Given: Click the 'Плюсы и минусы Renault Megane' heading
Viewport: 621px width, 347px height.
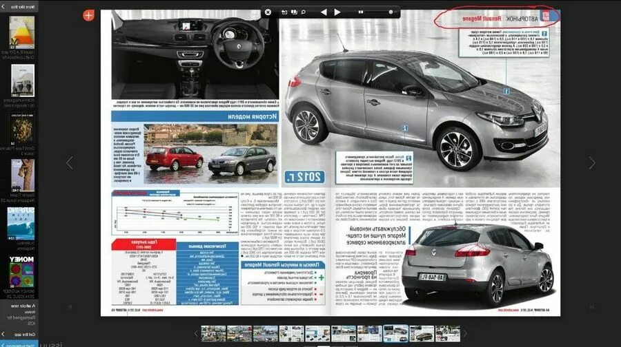Looking at the screenshot, I should click(282, 265).
